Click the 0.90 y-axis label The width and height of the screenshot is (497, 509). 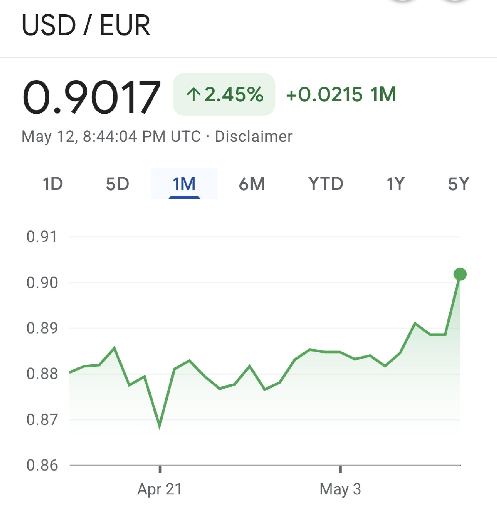pyautogui.click(x=42, y=283)
